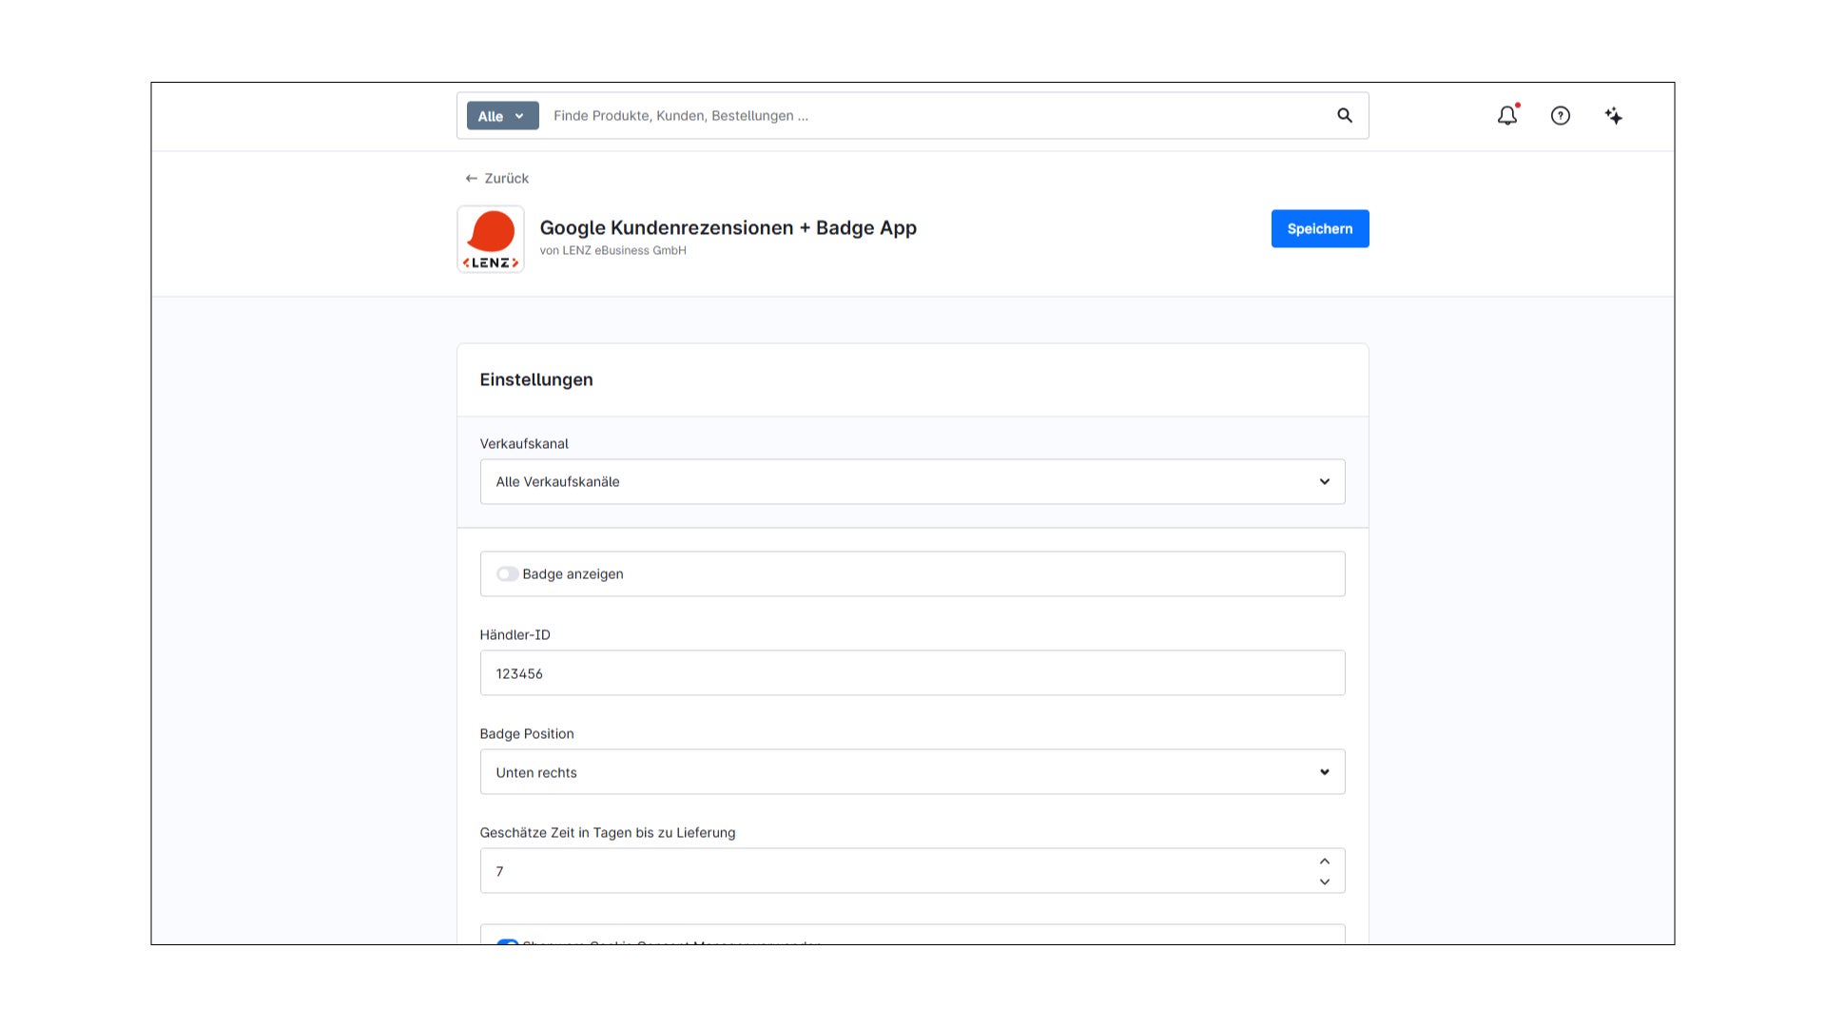Click the LENZ app logo thumbnail
This screenshot has width=1826, height=1027.
click(491, 239)
